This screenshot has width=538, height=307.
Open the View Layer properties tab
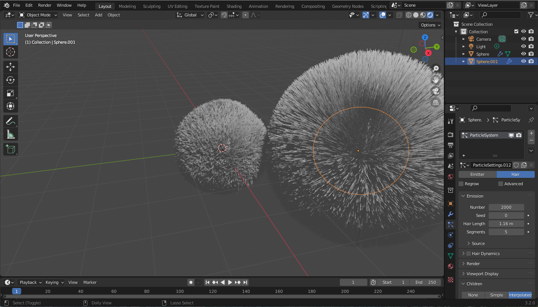(x=451, y=155)
